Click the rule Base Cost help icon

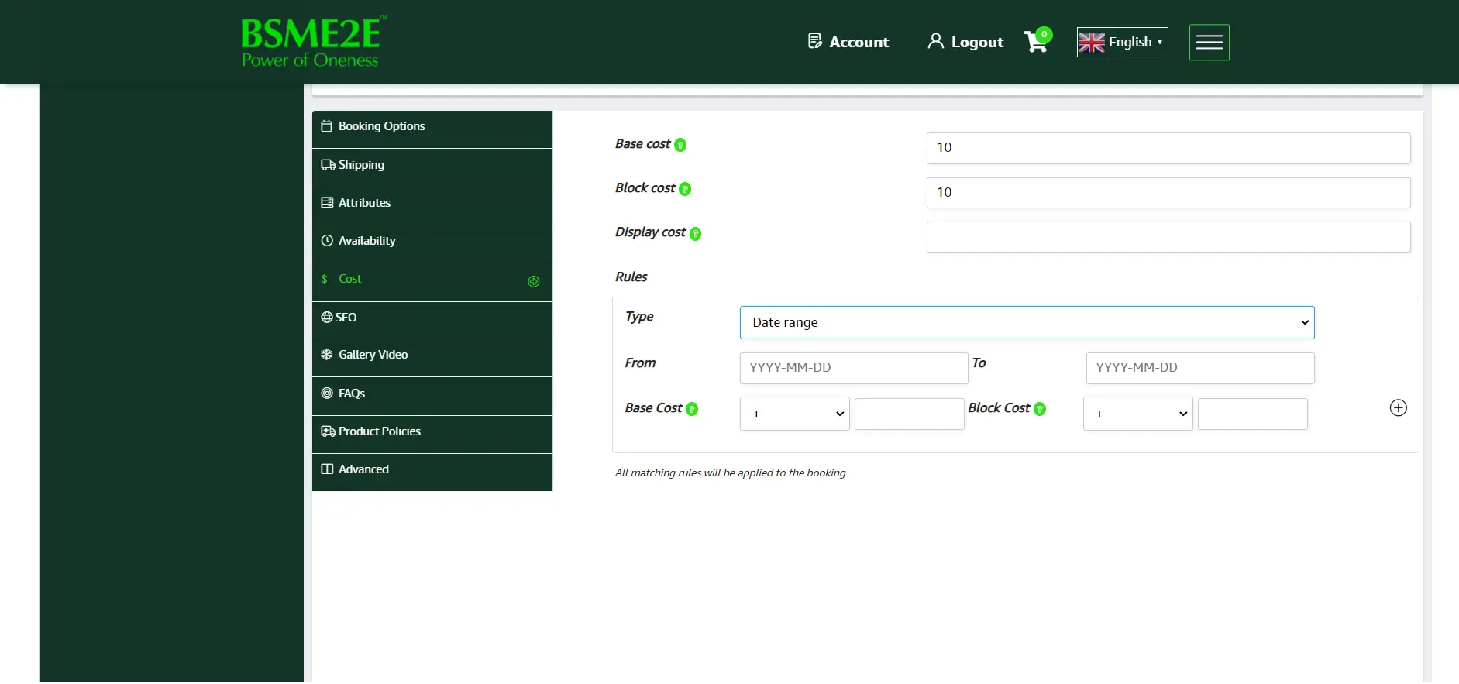(692, 409)
